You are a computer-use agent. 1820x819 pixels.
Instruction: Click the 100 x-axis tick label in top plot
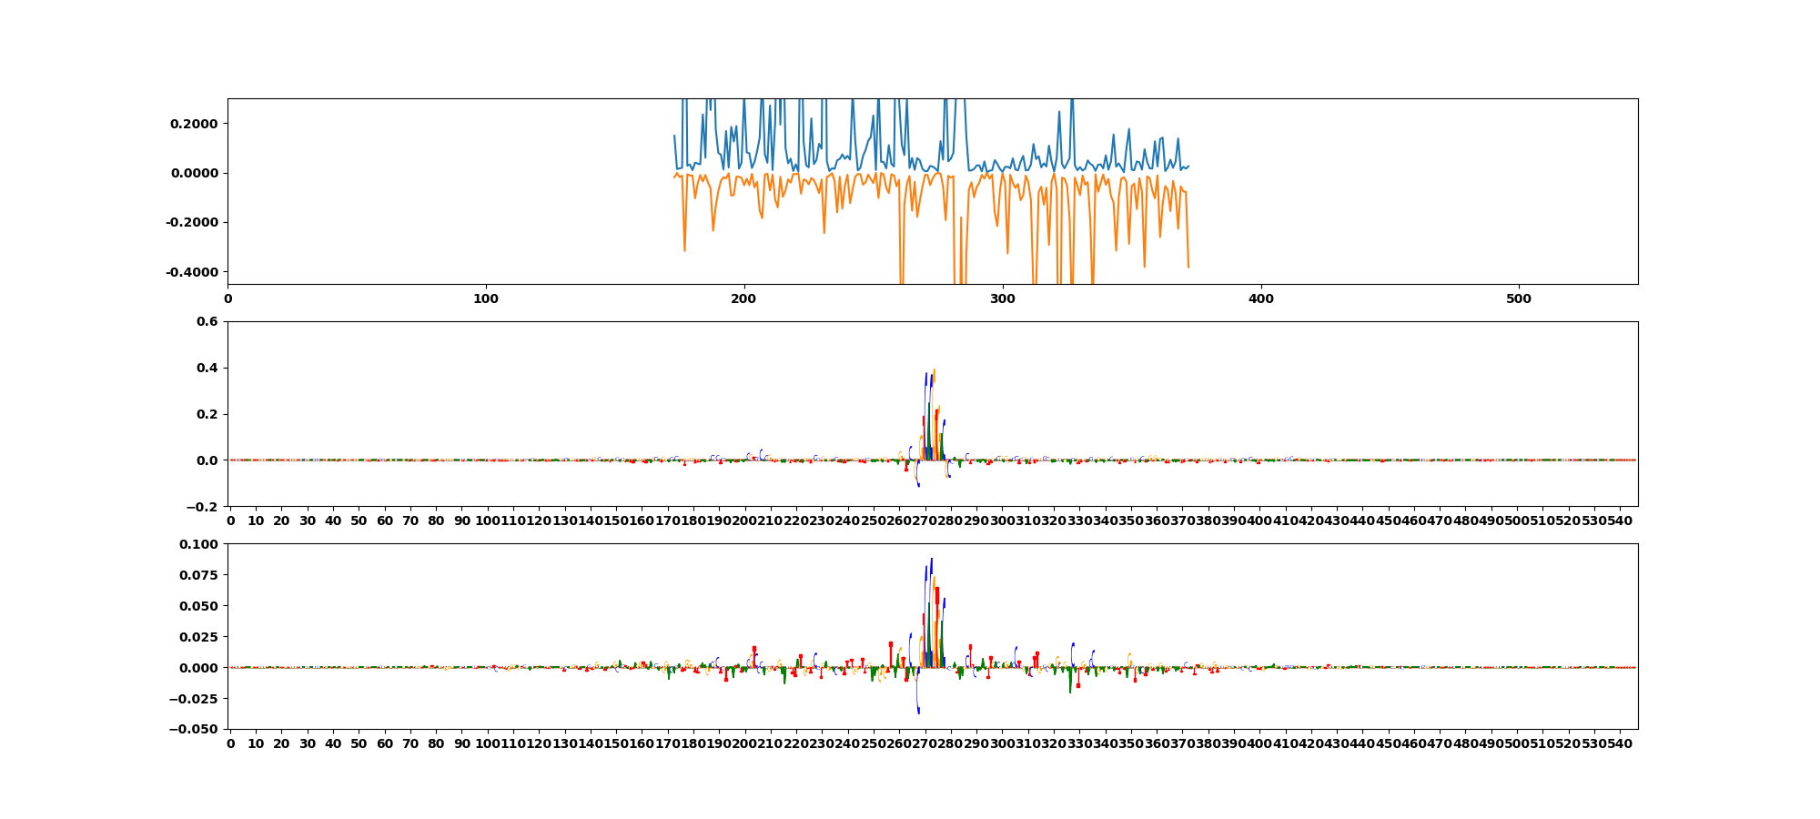[x=486, y=298]
